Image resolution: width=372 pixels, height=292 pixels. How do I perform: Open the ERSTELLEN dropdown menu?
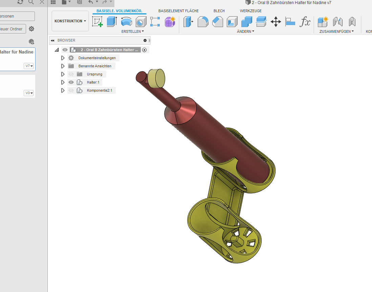133,31
